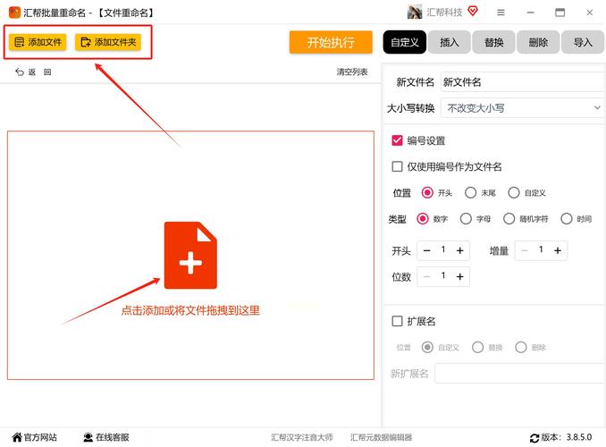Image resolution: width=606 pixels, height=447 pixels.
Task: Open 在线客服 support
Action: click(106, 437)
